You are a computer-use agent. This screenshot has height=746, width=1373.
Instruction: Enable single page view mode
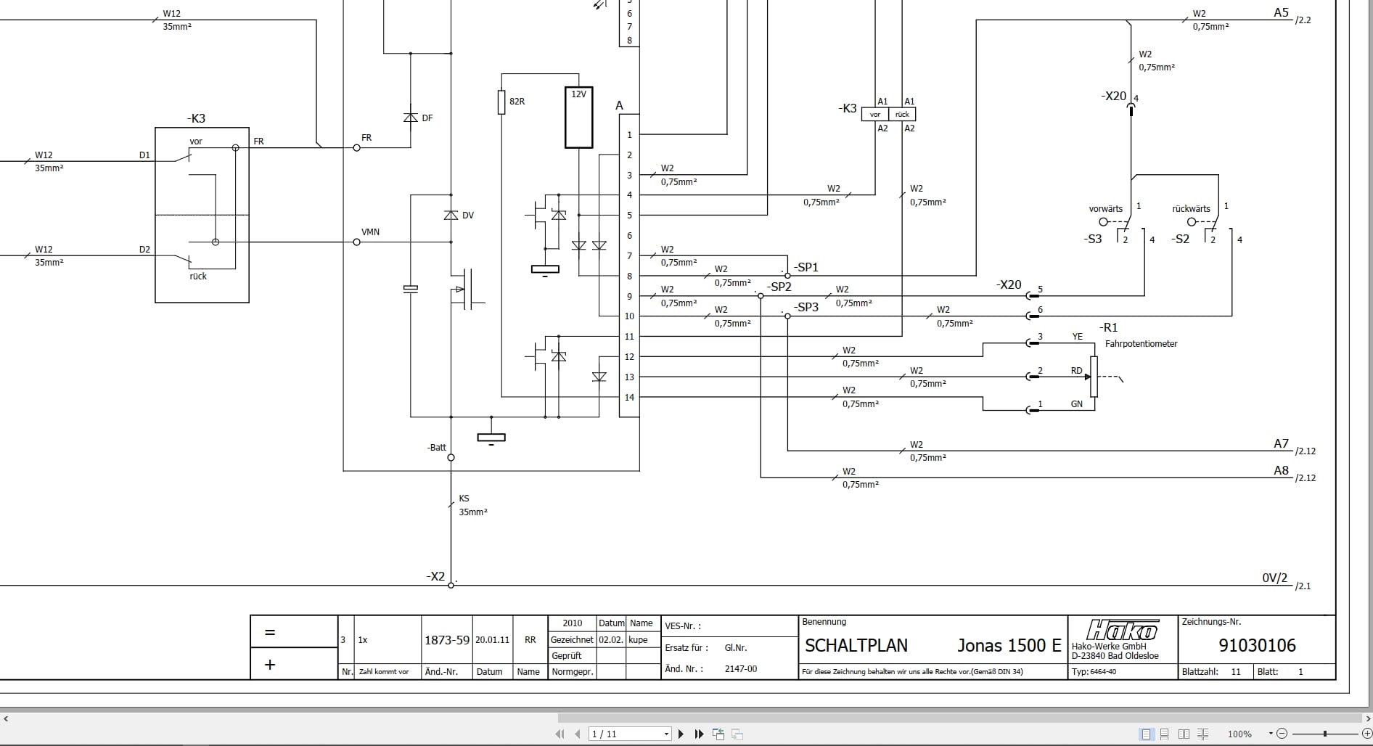(x=1146, y=734)
